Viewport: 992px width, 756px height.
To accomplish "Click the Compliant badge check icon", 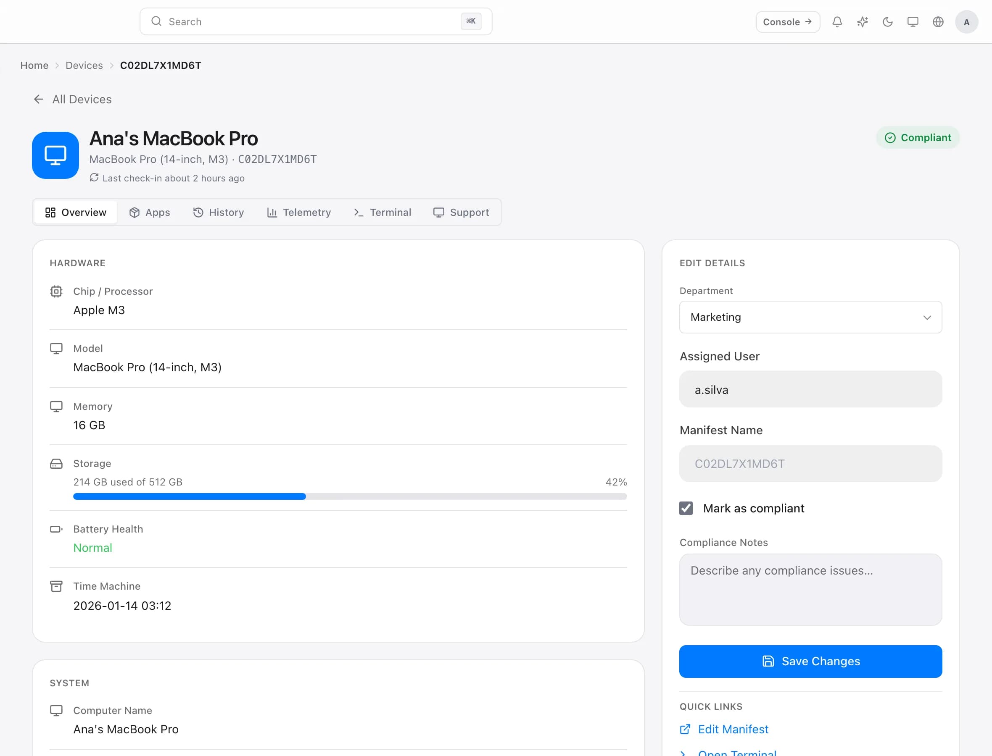I will point(890,138).
